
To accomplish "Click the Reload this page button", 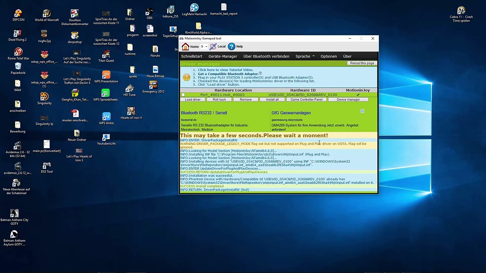I will tap(362, 63).
